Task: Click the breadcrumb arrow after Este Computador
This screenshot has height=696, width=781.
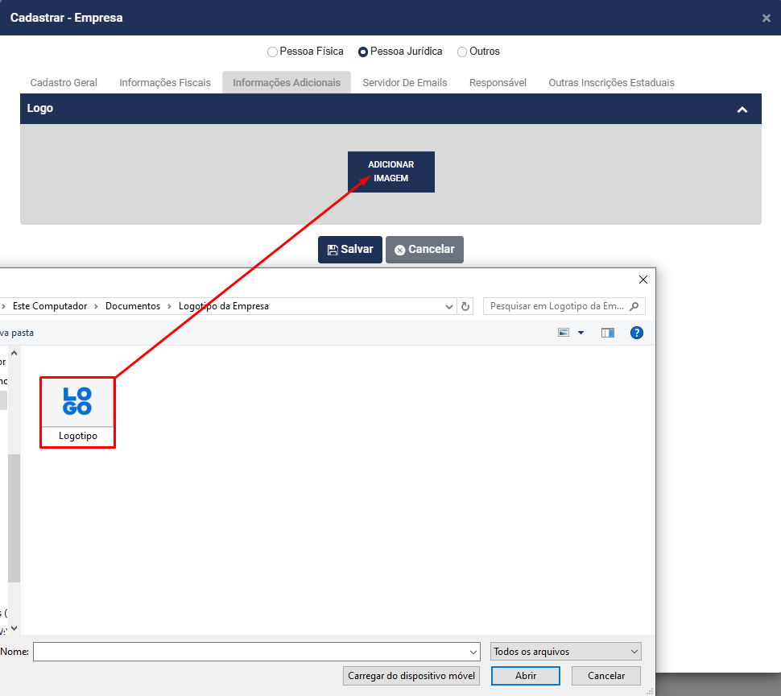Action: (96, 306)
